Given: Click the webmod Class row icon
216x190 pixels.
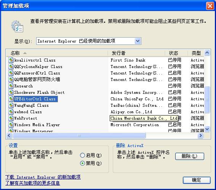Looking at the screenshot, I should pyautogui.click(x=11, y=112).
